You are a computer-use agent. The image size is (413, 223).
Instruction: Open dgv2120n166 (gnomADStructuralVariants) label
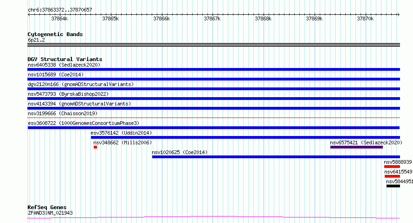point(81,84)
